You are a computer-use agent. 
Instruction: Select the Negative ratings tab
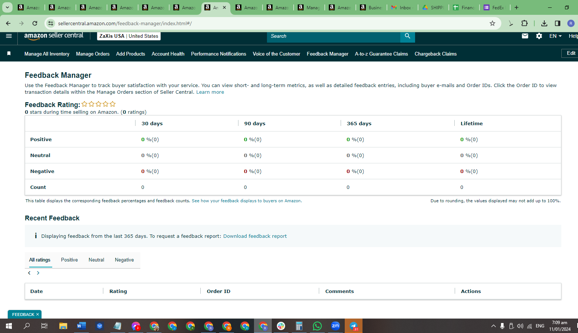(x=124, y=260)
